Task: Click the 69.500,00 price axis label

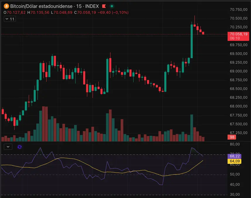Action: point(238,54)
